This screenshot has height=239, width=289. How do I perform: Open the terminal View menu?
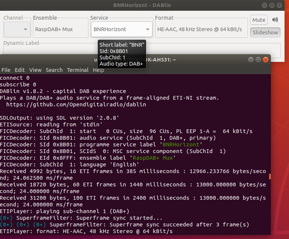point(36,70)
